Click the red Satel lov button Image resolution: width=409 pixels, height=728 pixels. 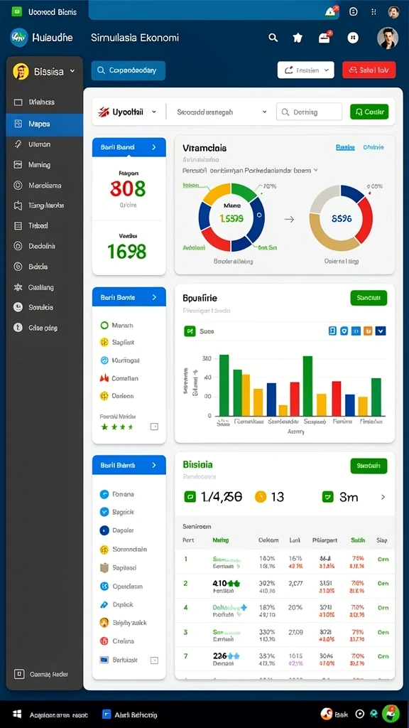coord(369,70)
